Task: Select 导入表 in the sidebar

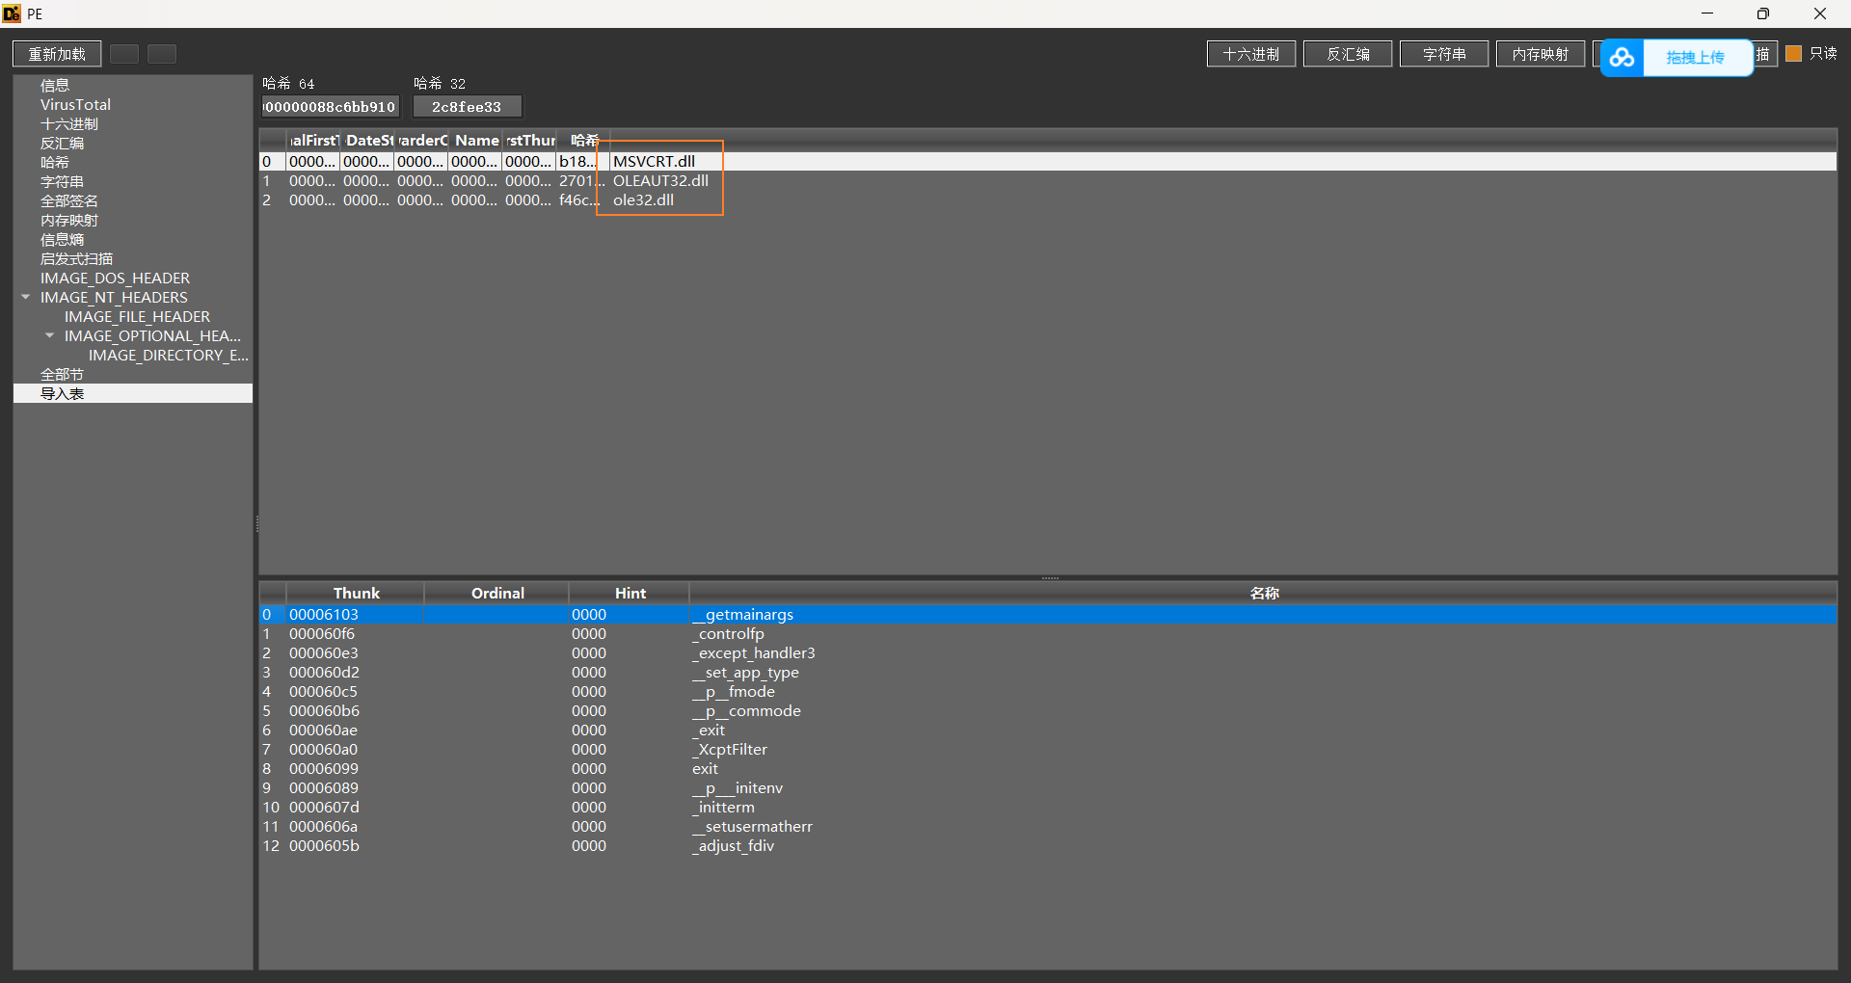Action: [133, 393]
